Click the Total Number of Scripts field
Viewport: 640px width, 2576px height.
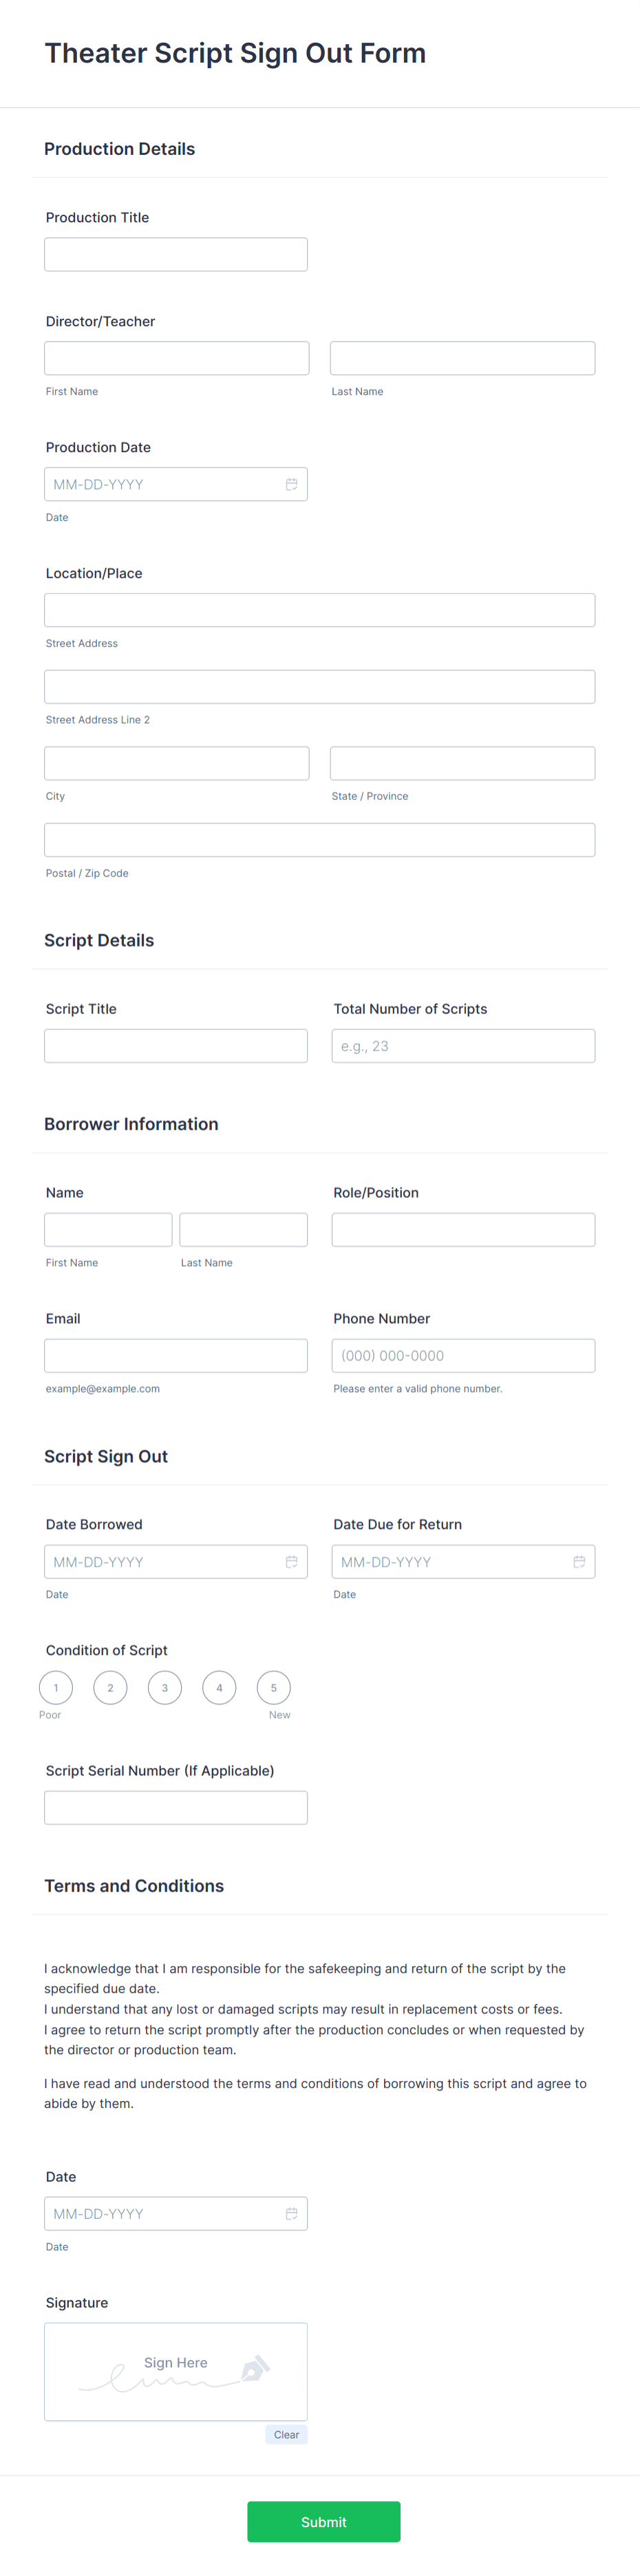(463, 1045)
